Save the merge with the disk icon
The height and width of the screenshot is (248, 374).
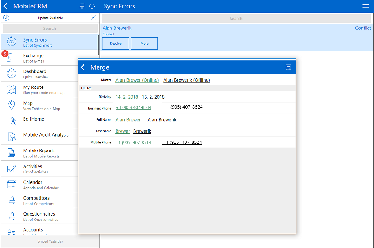(x=288, y=67)
